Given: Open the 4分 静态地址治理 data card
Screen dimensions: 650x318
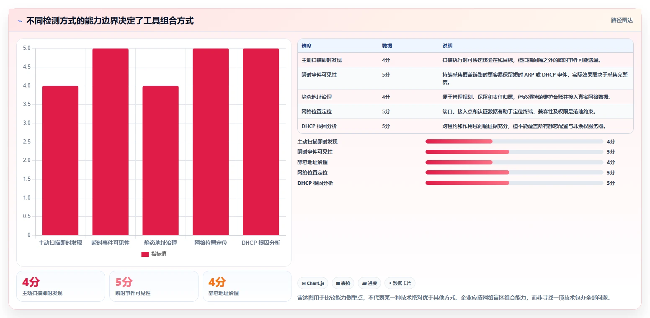Looking at the screenshot, I should (x=247, y=286).
